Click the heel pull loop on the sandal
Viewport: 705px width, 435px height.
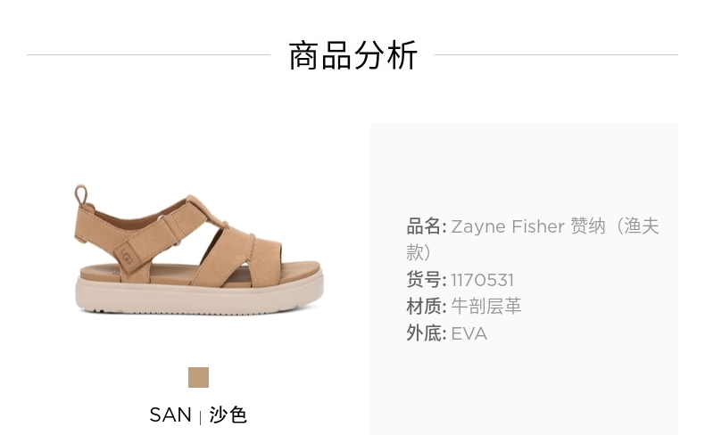[81, 195]
